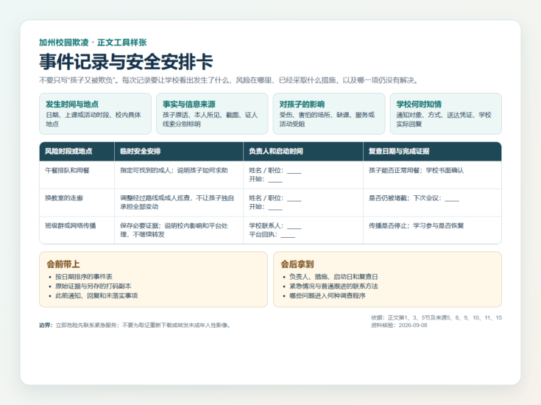Click the 姓名 / 职位 blank in the hallway row
Viewport: 541px width, 405px height.
click(294, 199)
